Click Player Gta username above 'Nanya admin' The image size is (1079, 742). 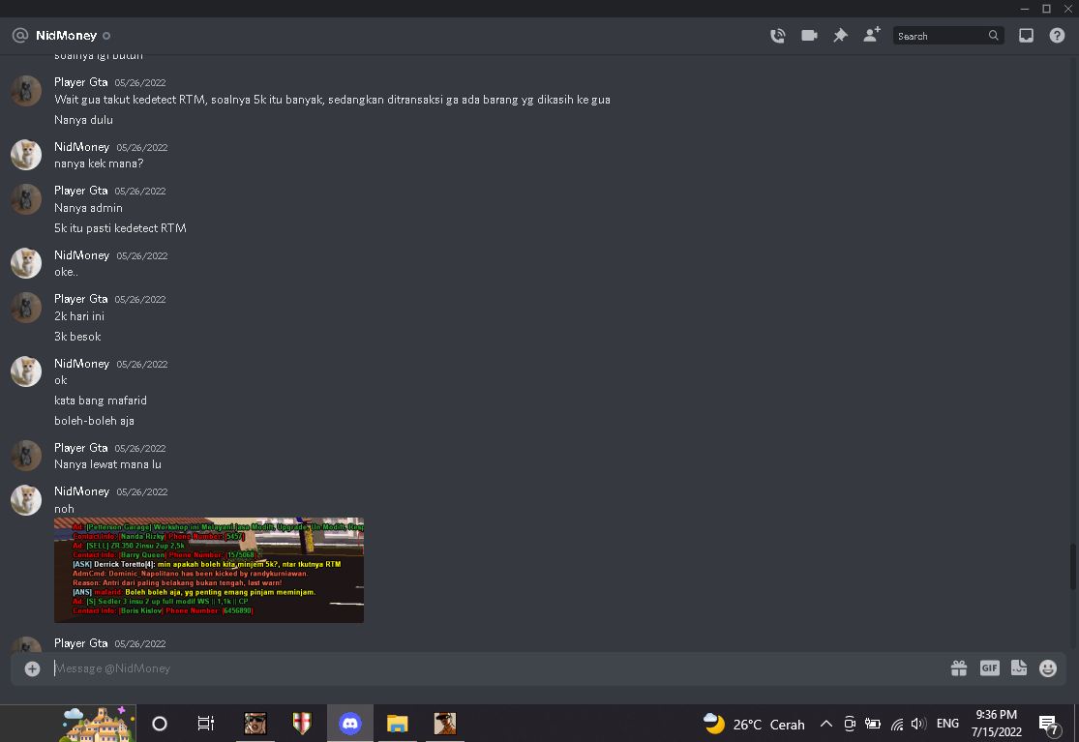tap(81, 191)
